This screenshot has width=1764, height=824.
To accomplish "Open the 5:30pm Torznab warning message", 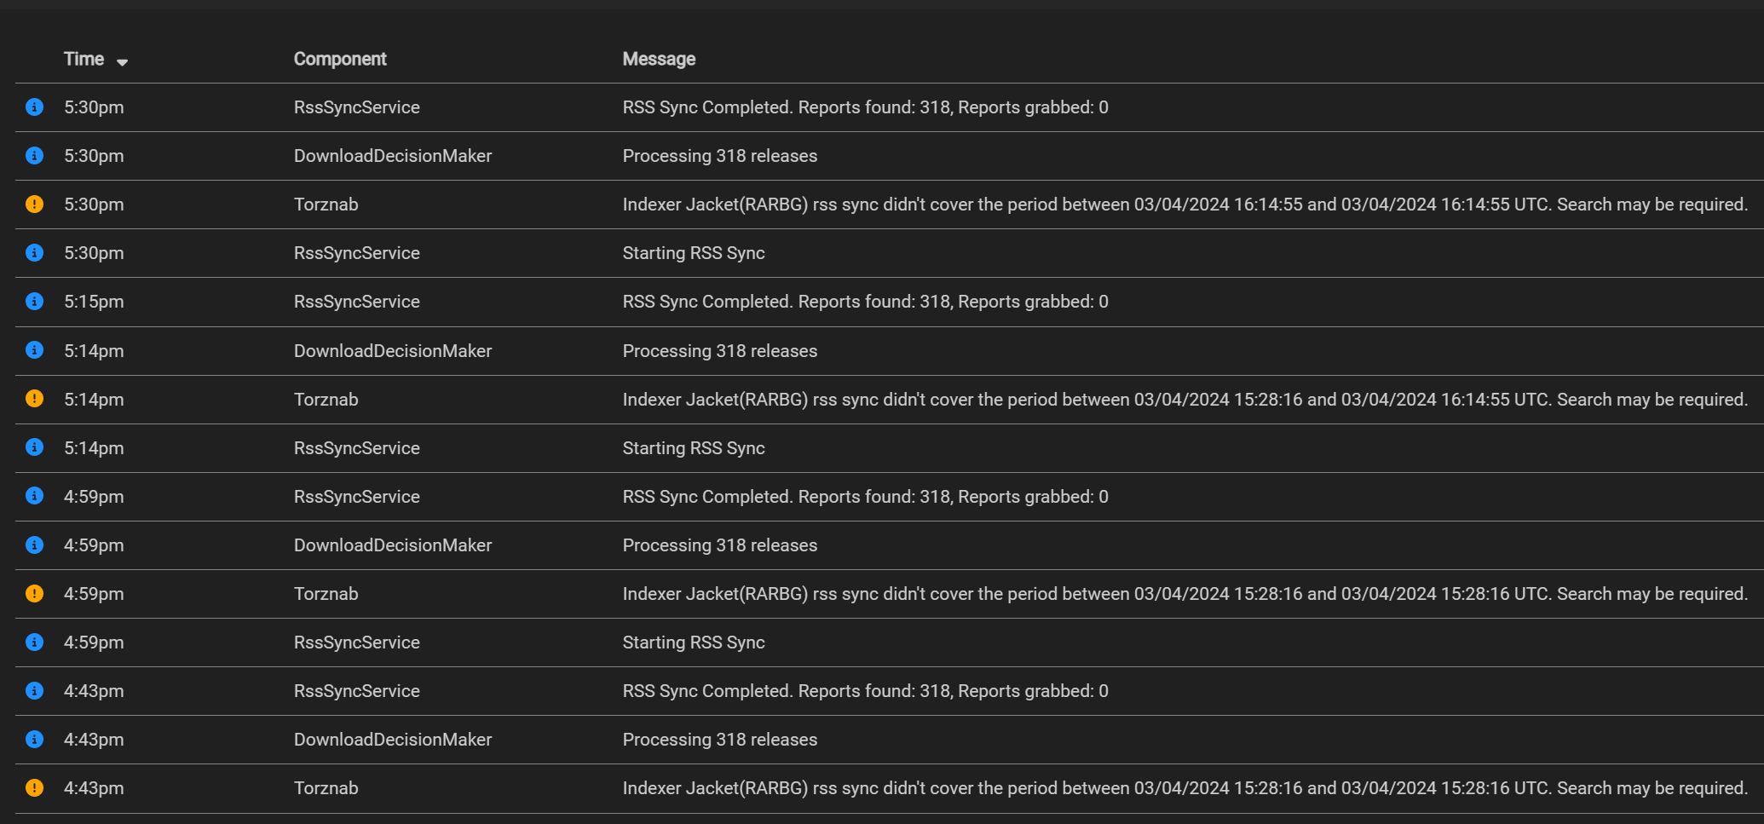I will (1185, 205).
